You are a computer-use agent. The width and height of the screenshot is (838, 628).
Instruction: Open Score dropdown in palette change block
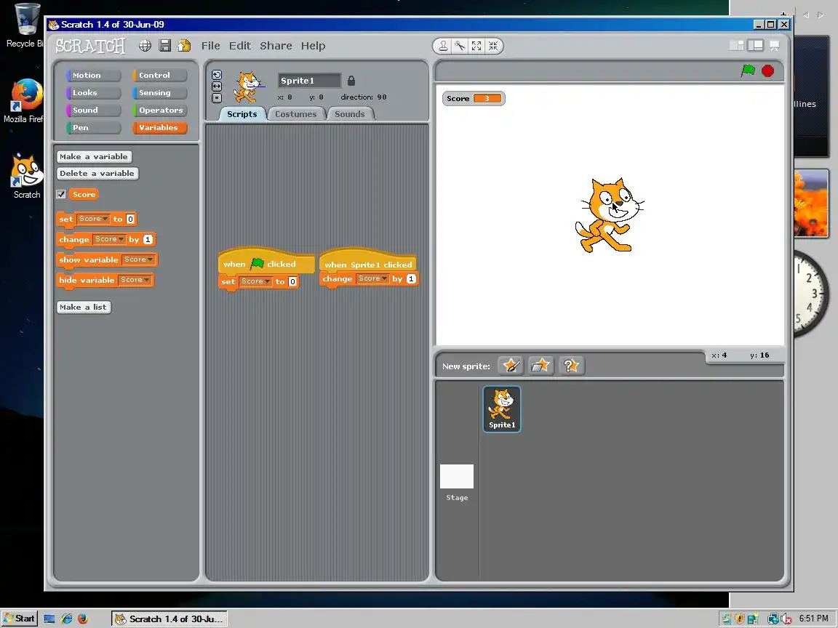[x=109, y=239]
